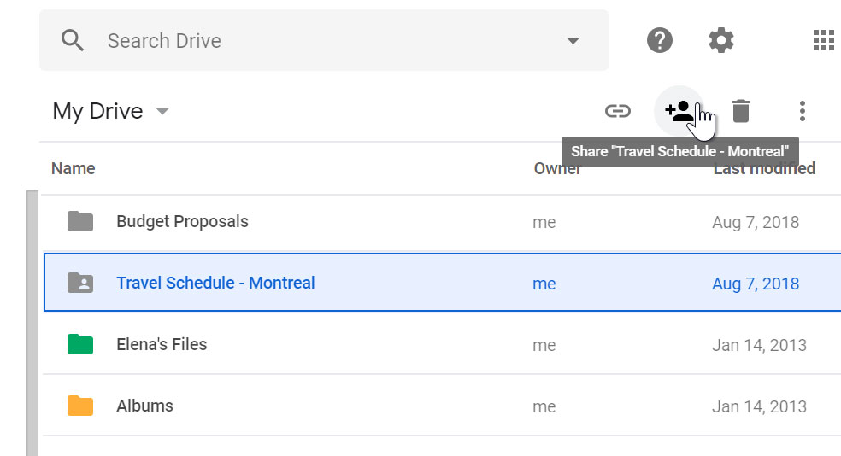
Task: Select the Budget Proposals folder name
Action: (x=182, y=222)
